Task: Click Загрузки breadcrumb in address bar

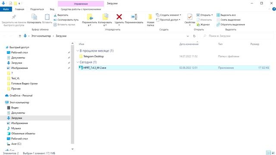Action: point(61,36)
